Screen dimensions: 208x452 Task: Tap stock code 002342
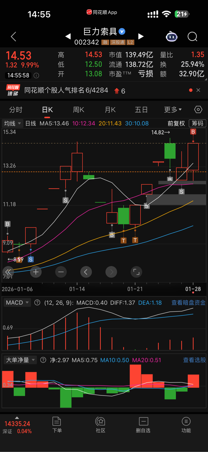(x=87, y=42)
